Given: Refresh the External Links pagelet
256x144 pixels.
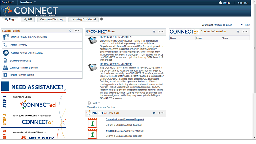Looking at the screenshot, I should [70, 30].
